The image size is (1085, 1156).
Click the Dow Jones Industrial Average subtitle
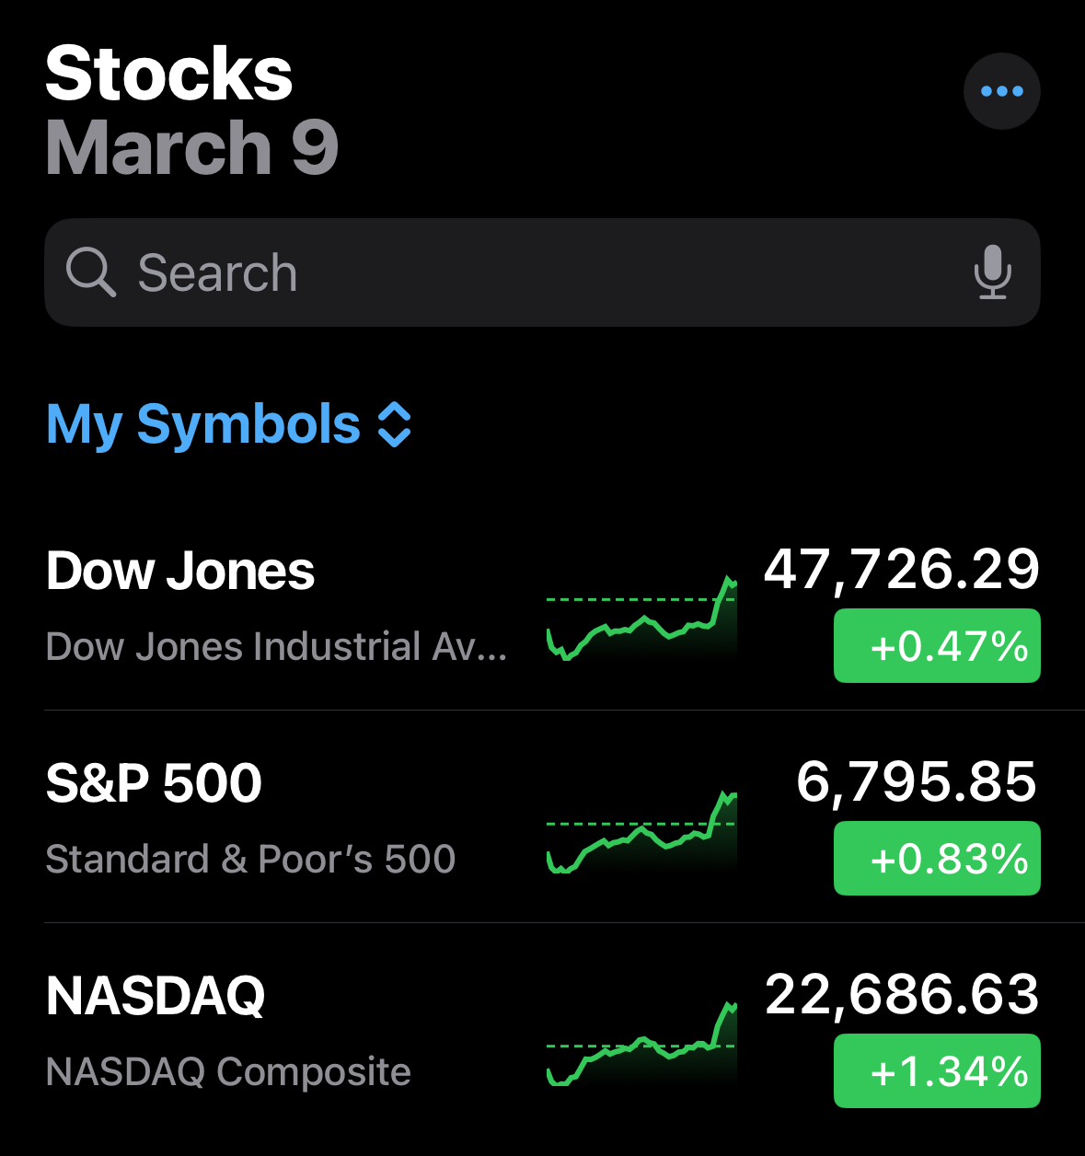click(x=276, y=646)
